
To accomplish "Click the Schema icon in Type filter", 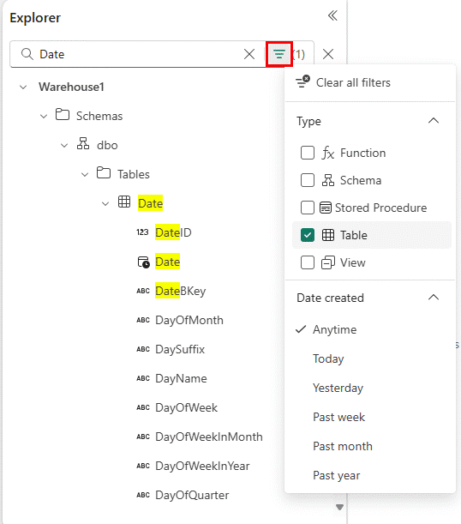I will tap(328, 180).
